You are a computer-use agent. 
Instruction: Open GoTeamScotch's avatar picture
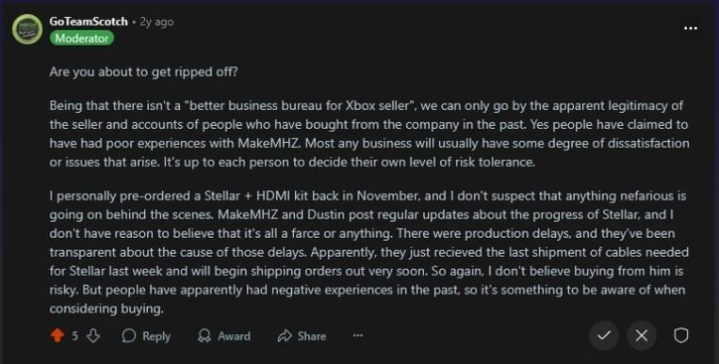[27, 29]
